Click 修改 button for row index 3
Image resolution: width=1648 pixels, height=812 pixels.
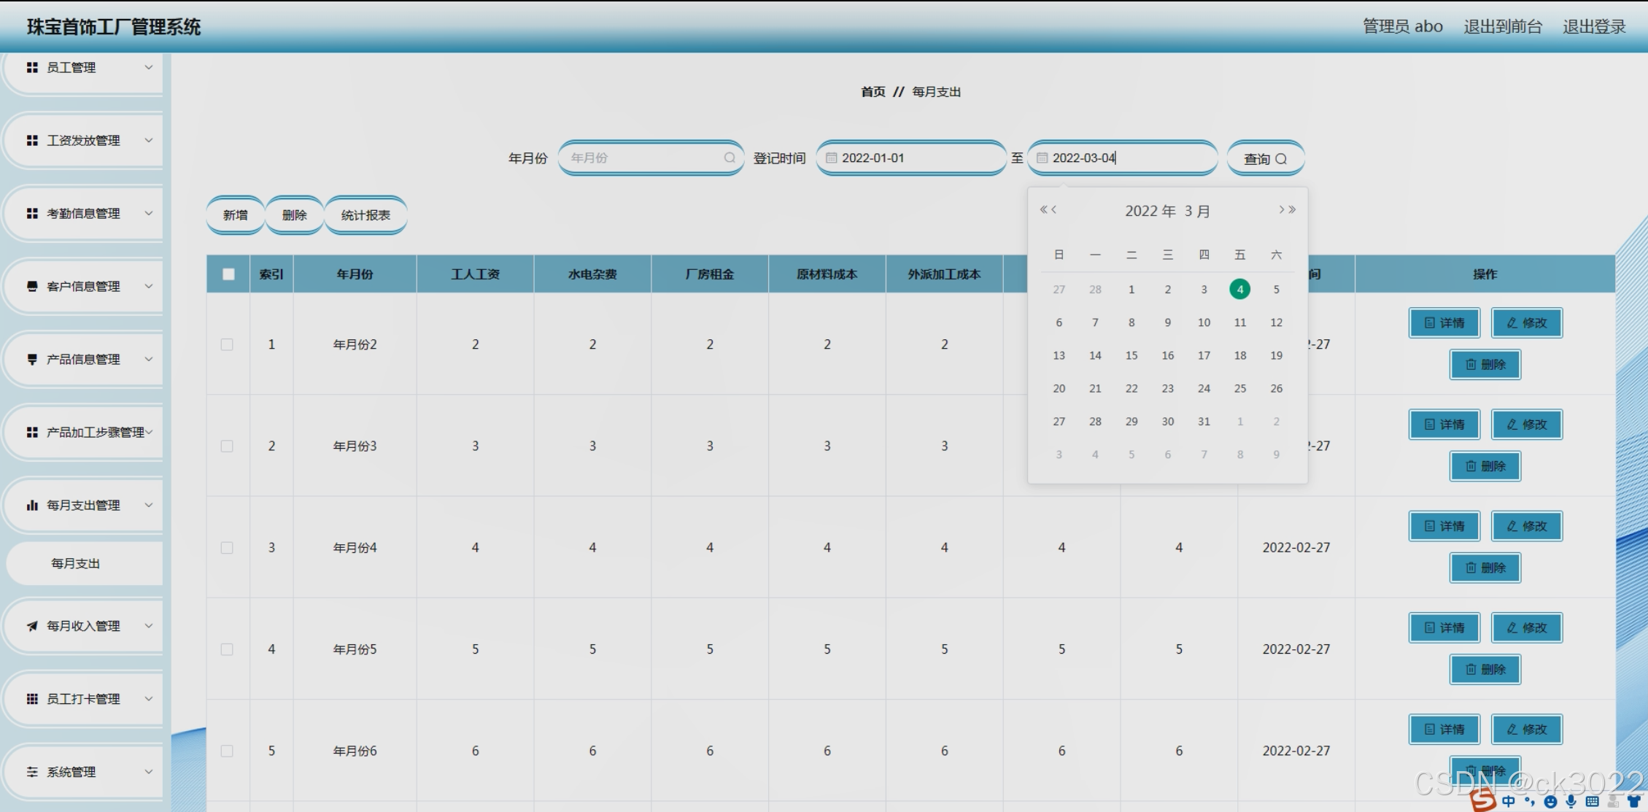point(1526,526)
